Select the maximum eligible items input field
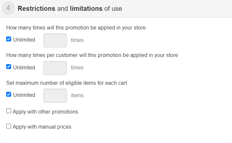232x143 pixels. tap(55, 95)
